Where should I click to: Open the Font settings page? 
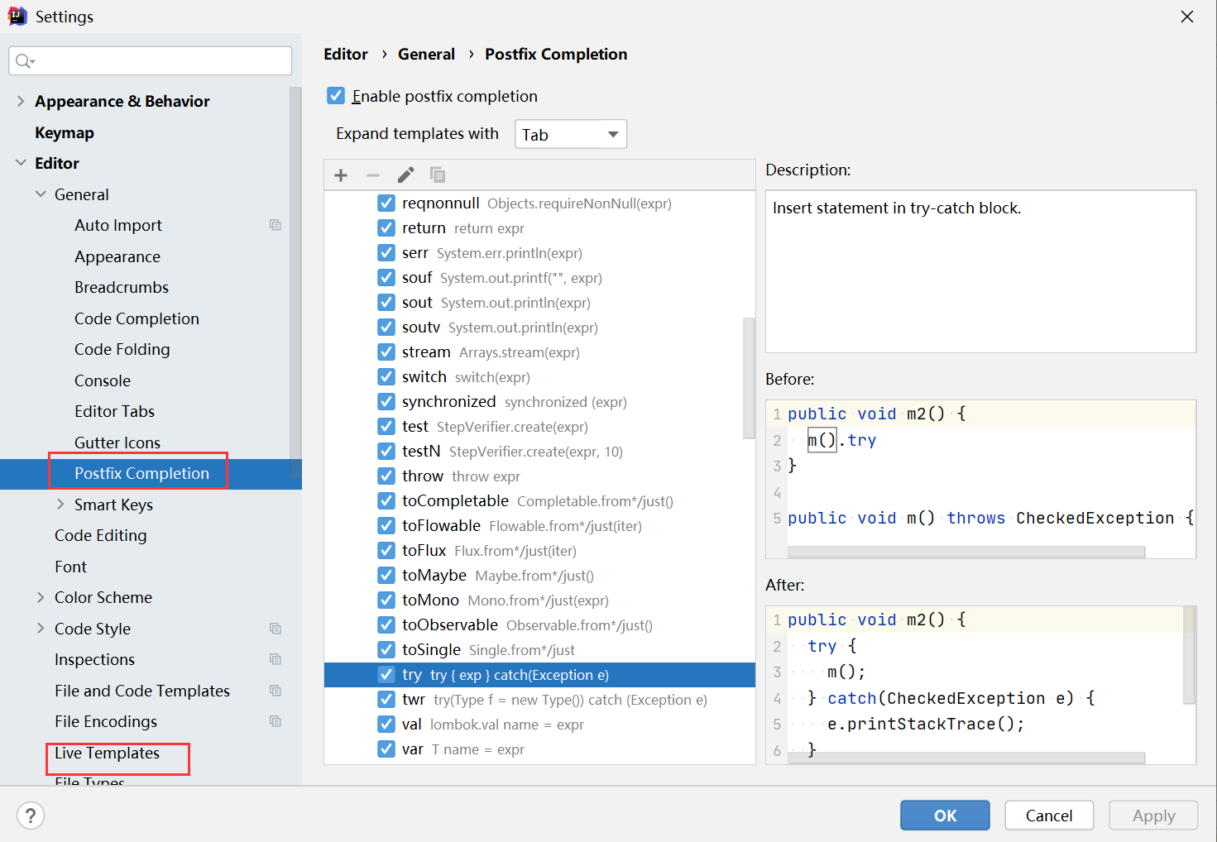[70, 567]
